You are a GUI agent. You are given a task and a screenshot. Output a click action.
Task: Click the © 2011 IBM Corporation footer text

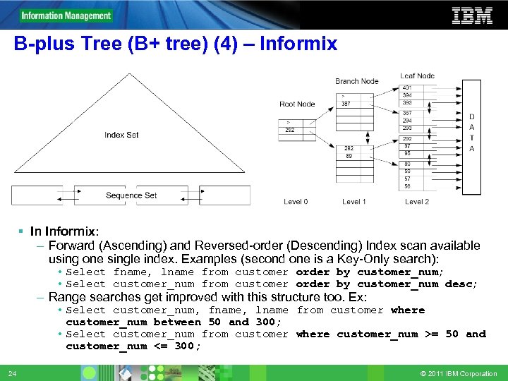click(459, 373)
